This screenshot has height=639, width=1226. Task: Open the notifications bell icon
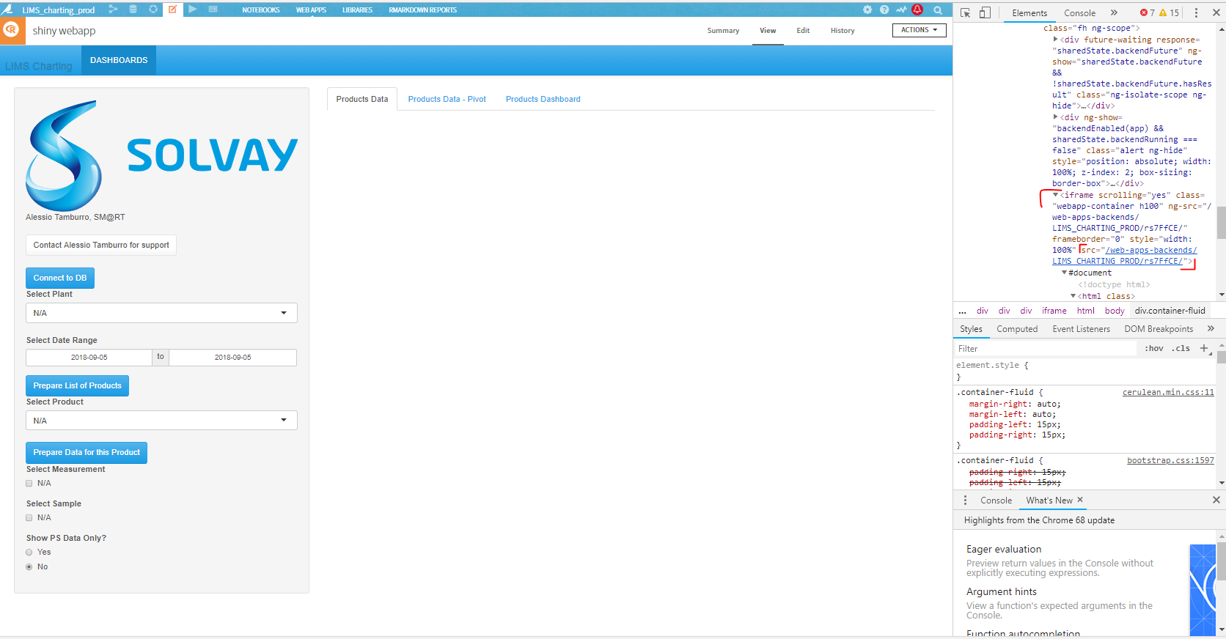tap(917, 10)
